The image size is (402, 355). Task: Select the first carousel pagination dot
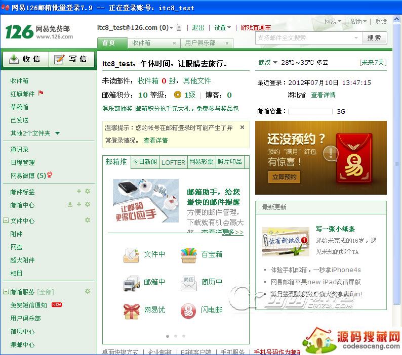click(168, 336)
